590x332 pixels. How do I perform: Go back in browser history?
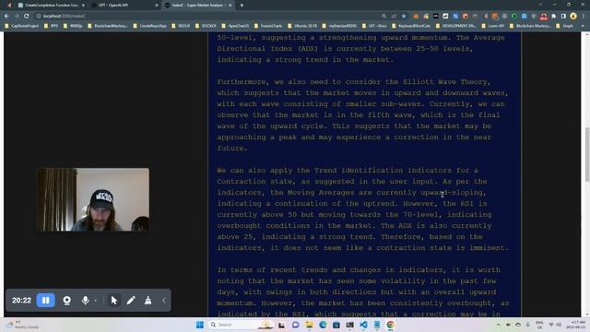[6, 17]
